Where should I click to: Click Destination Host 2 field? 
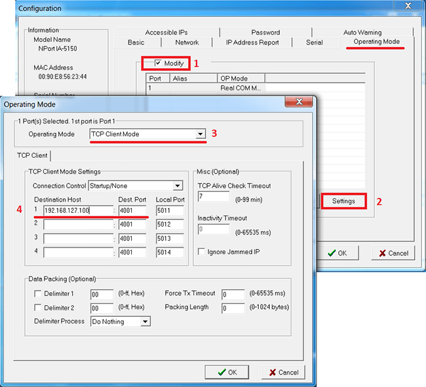[x=78, y=225]
